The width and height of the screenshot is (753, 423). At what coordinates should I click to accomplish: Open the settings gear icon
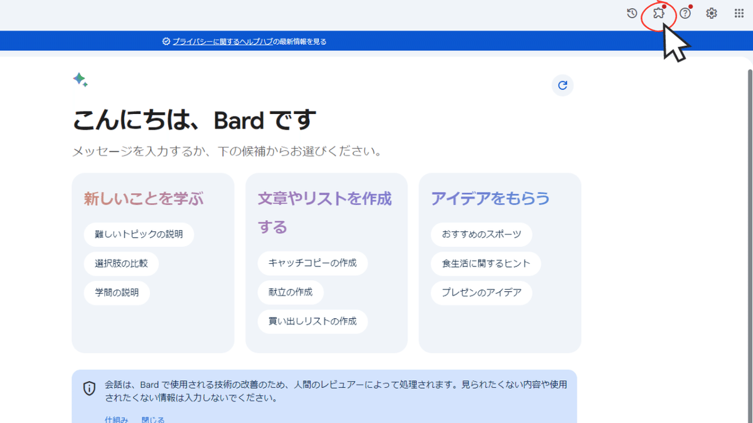712,13
